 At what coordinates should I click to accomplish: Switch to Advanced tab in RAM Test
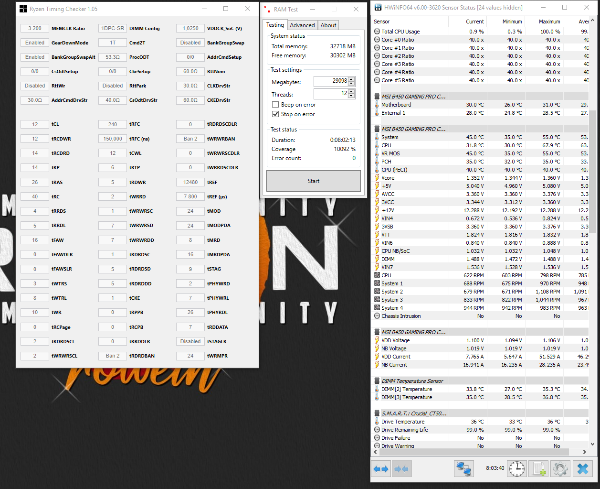[x=302, y=25]
